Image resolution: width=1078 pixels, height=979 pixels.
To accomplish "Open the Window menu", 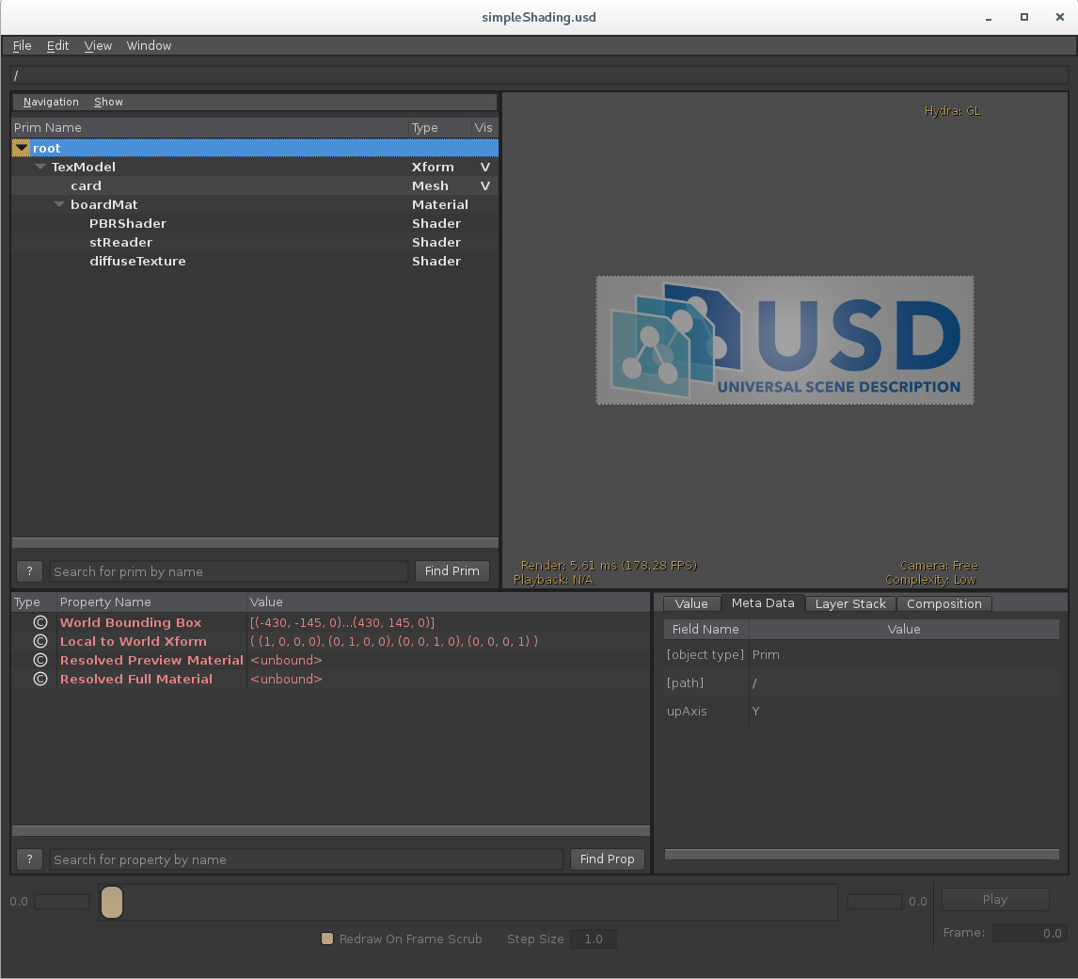I will (148, 45).
